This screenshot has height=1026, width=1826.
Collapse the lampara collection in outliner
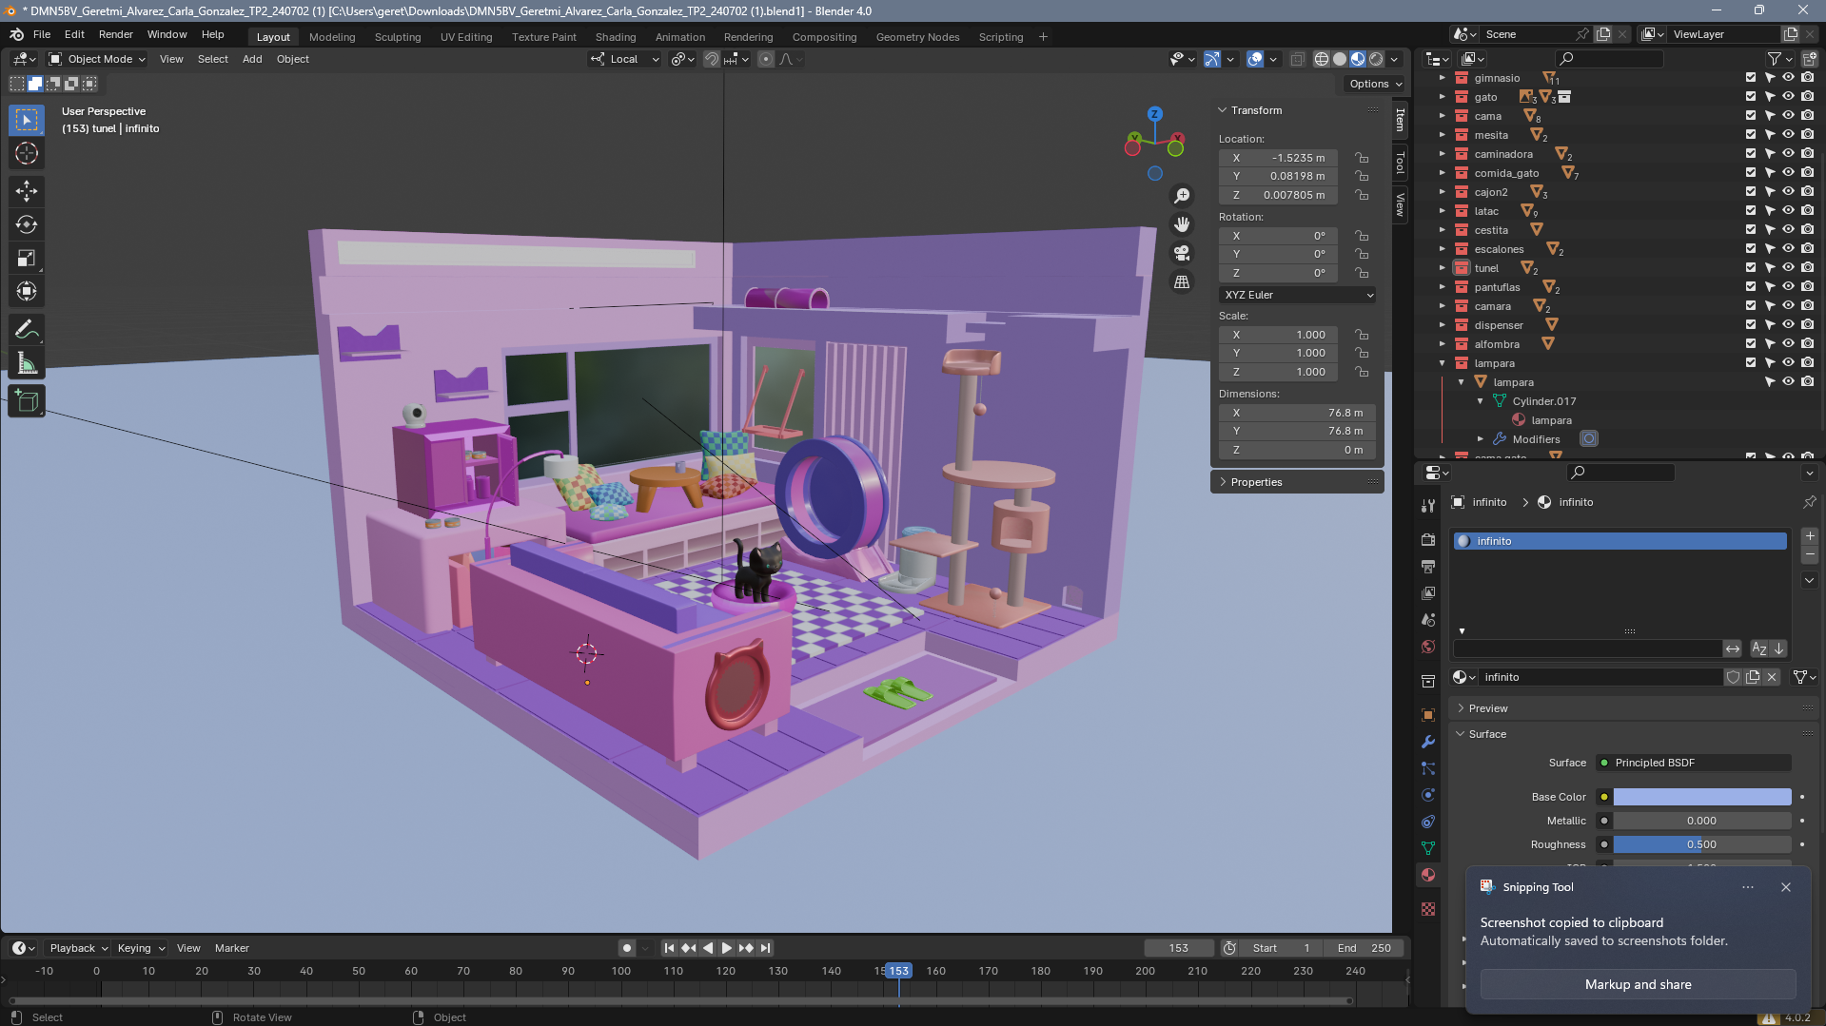tap(1442, 363)
